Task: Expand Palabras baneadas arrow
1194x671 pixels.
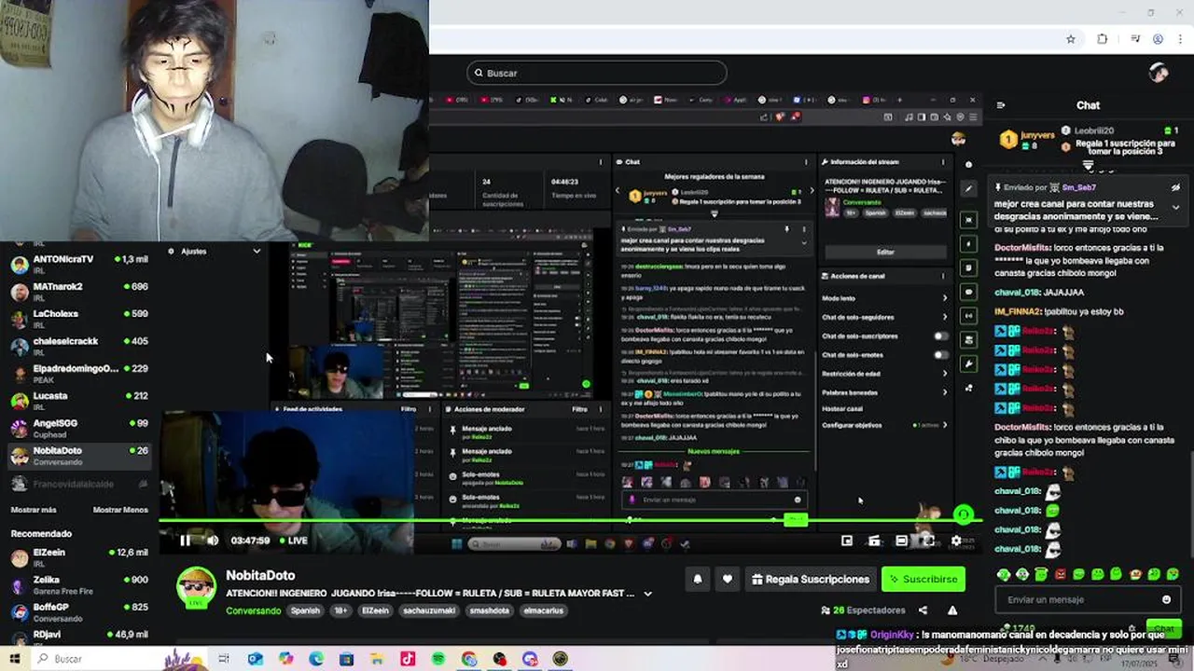Action: click(x=944, y=392)
